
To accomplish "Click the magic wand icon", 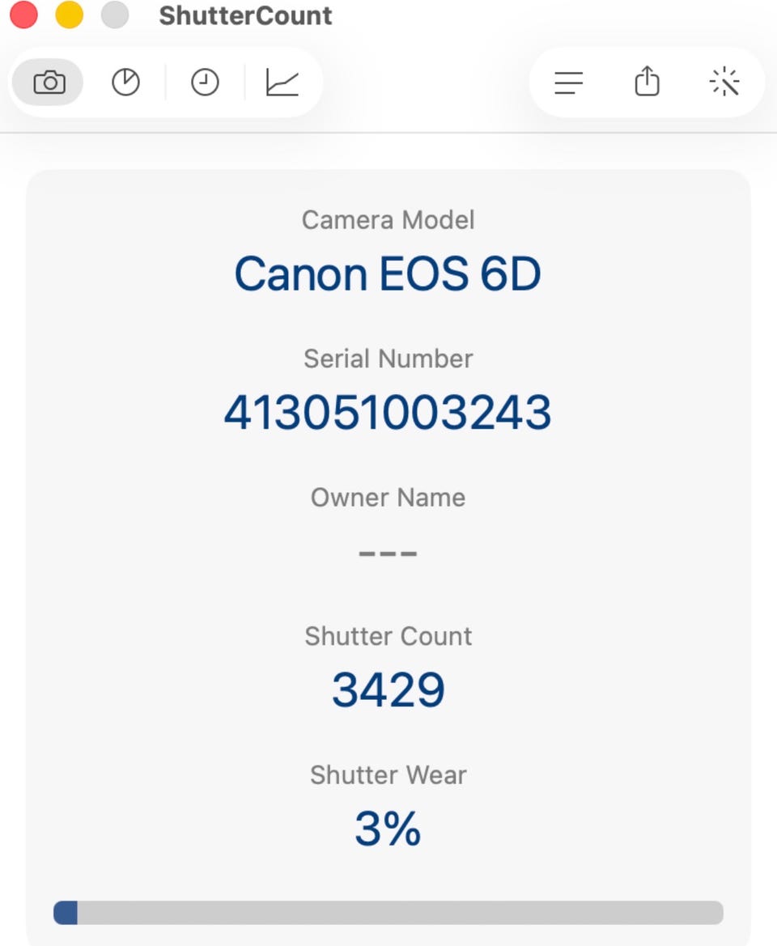I will click(724, 82).
